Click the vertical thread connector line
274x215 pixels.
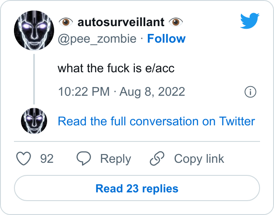(x=34, y=79)
